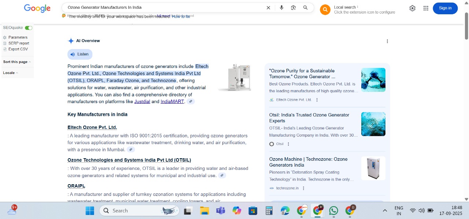The width and height of the screenshot is (469, 219).
Task: Click the magnifying glass search icon
Action: point(305,8)
